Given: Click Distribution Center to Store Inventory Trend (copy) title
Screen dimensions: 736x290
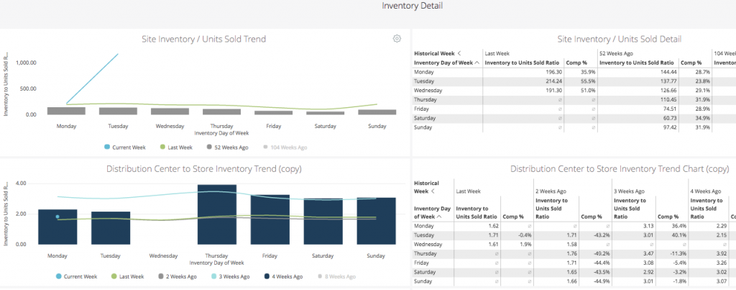Looking at the screenshot, I should pyautogui.click(x=203, y=168).
